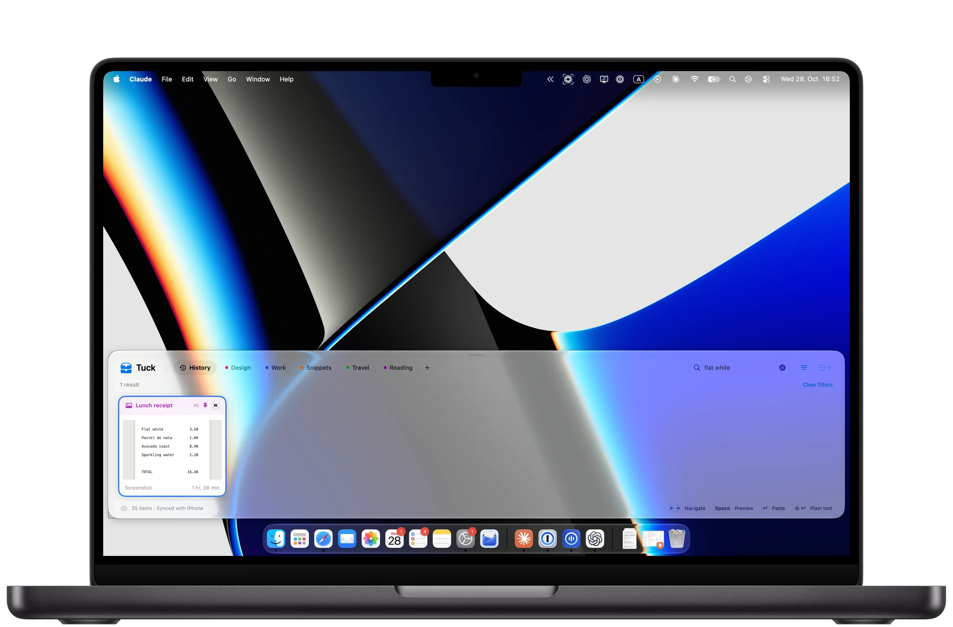Click the Claude sunburst menu bar icon

coord(675,79)
